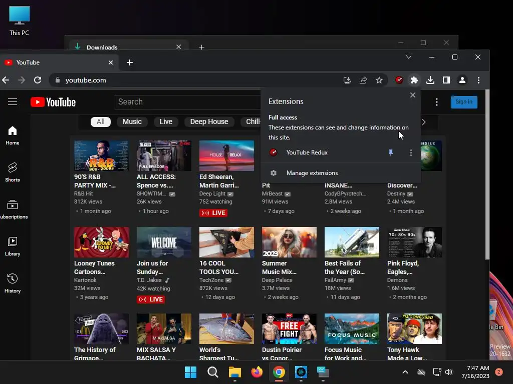
Task: Click the Sign in button
Action: 463,102
